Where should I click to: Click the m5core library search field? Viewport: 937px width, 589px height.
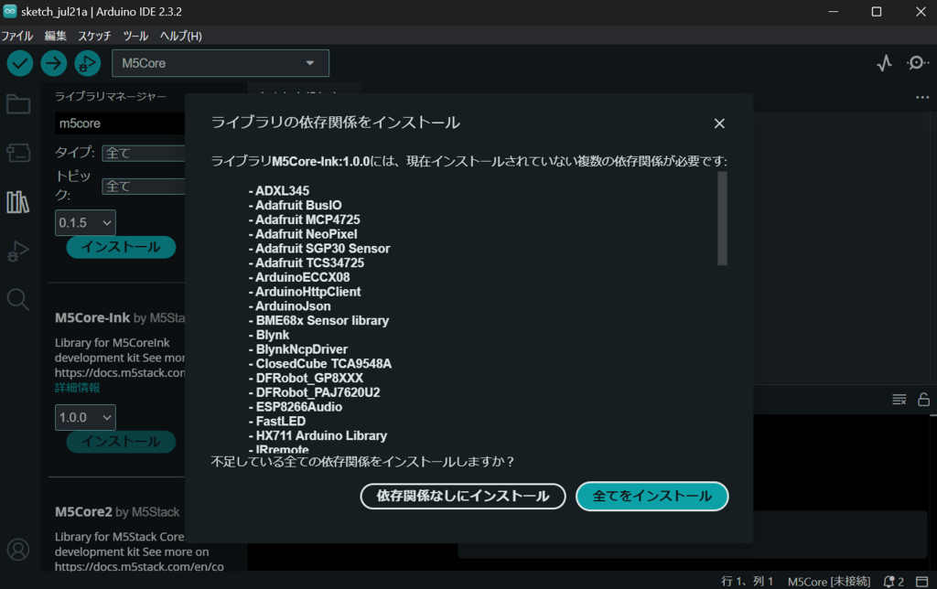[x=120, y=123]
